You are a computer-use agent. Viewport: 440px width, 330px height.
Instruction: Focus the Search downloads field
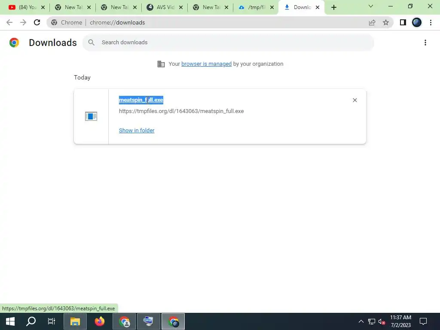pos(228,43)
